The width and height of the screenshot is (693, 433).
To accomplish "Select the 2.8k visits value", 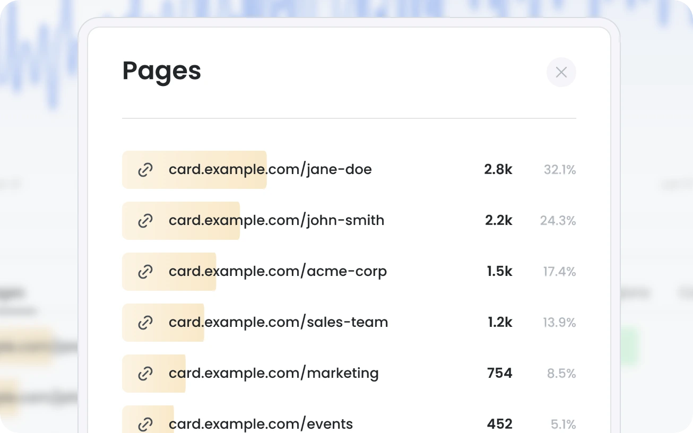I will pyautogui.click(x=498, y=170).
